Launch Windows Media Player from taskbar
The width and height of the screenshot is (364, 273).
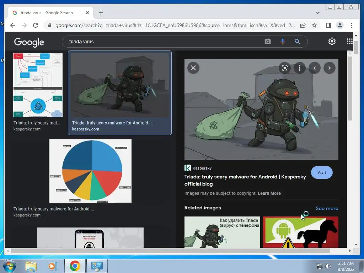coord(52,266)
